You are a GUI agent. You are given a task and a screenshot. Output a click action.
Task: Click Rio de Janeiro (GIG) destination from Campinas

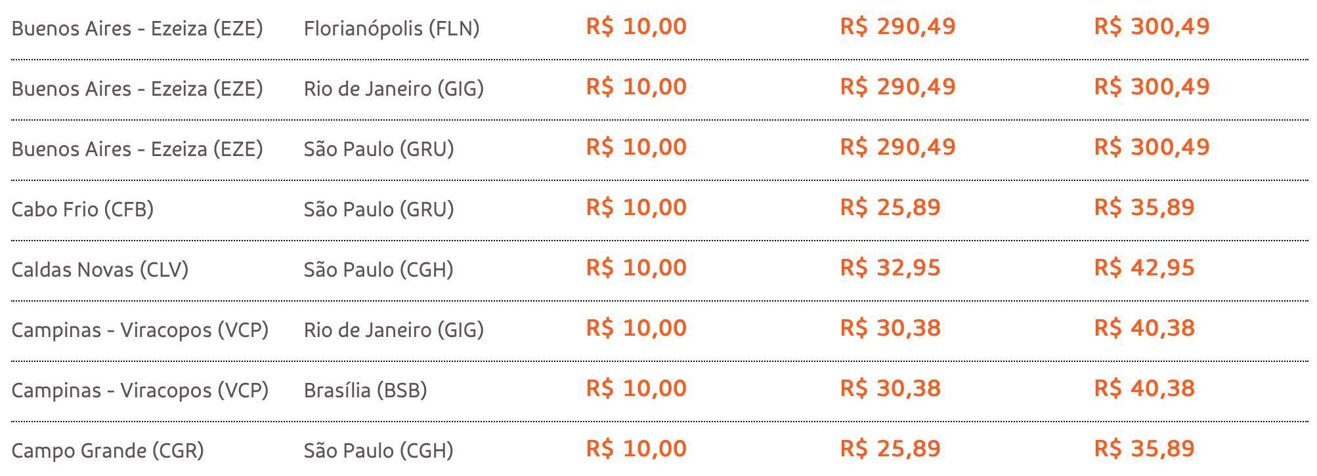(x=394, y=330)
